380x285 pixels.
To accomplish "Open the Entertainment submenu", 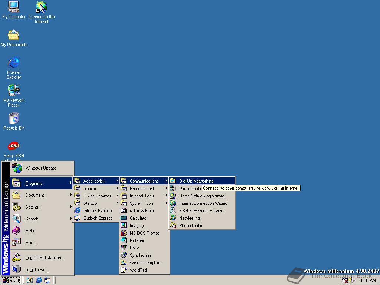I will pos(144,188).
